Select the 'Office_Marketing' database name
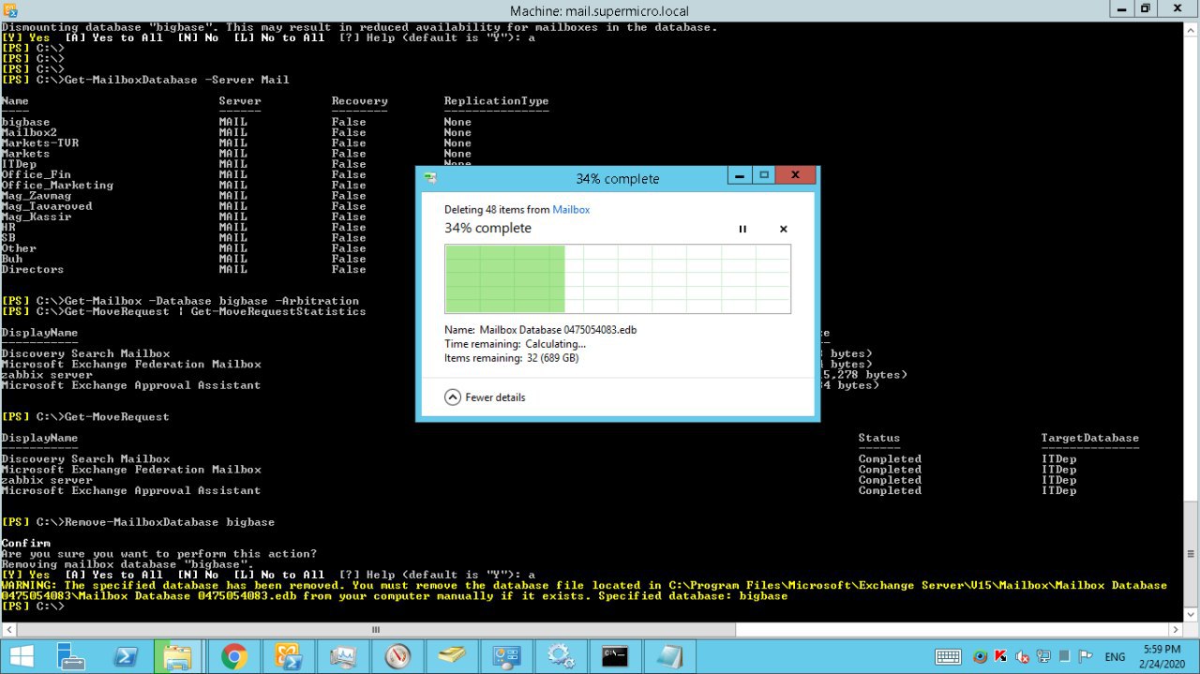1200x674 pixels. point(57,185)
